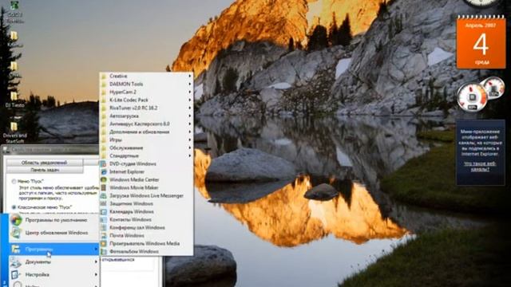Expand the RivaTuner v2.0 submenu arrow
Viewport: 511px width, 287px height.
point(190,108)
